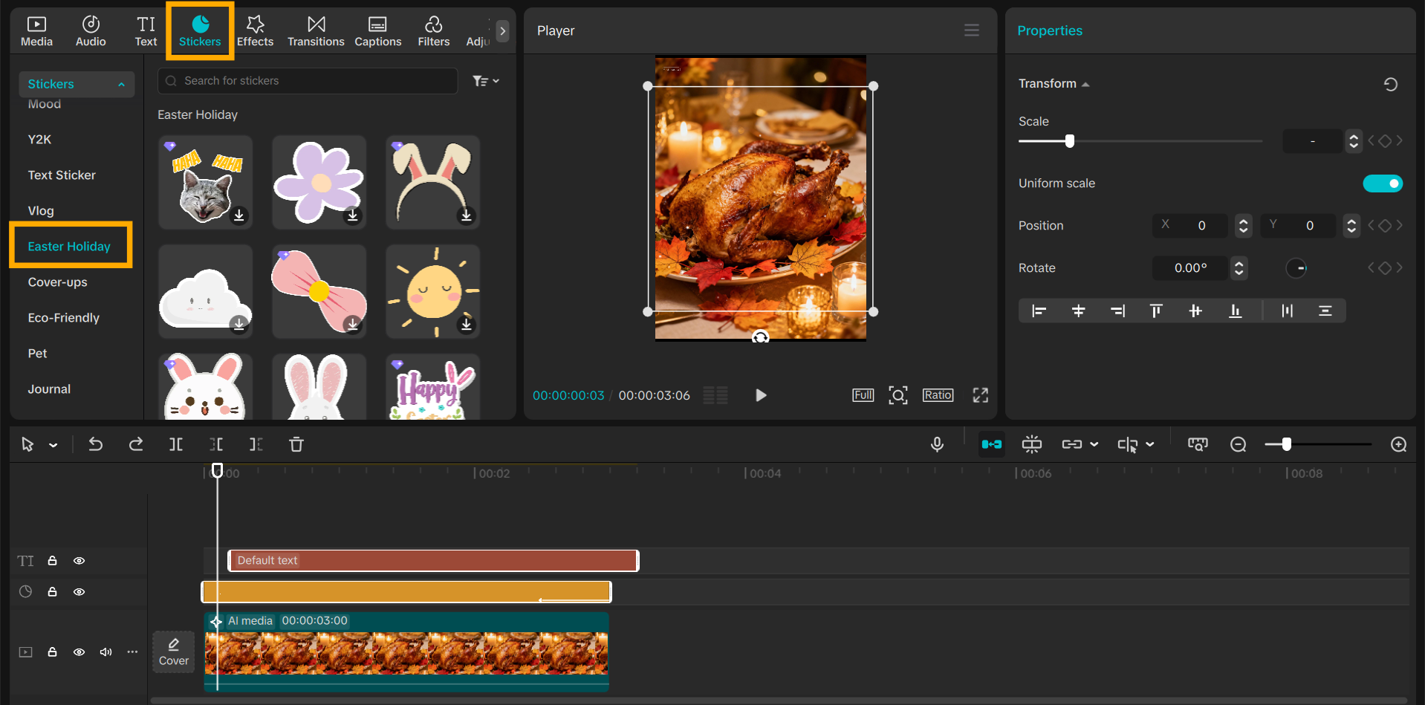Screen dimensions: 1425x705
Task: Select the Easter Holiday sticker category
Action: (x=70, y=245)
